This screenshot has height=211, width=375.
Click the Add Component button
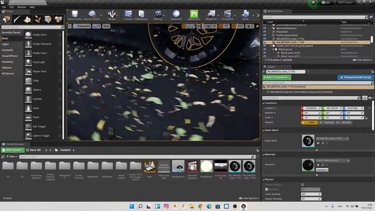click(x=277, y=77)
